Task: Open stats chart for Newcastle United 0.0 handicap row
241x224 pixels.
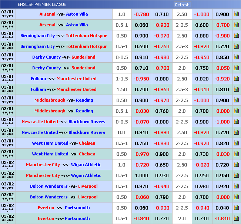Action: [x=237, y=132]
